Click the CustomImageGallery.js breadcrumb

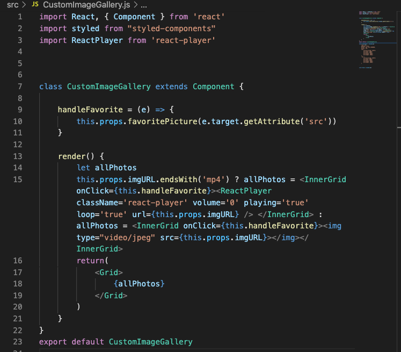click(86, 5)
